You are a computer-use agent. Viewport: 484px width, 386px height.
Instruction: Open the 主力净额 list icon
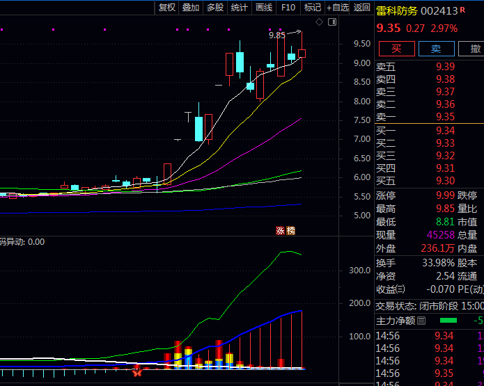421,321
